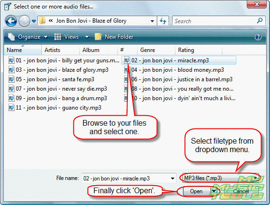This screenshot has height=205, width=270.
Task: Click the dialog title bar app icon
Action: tap(8, 7)
